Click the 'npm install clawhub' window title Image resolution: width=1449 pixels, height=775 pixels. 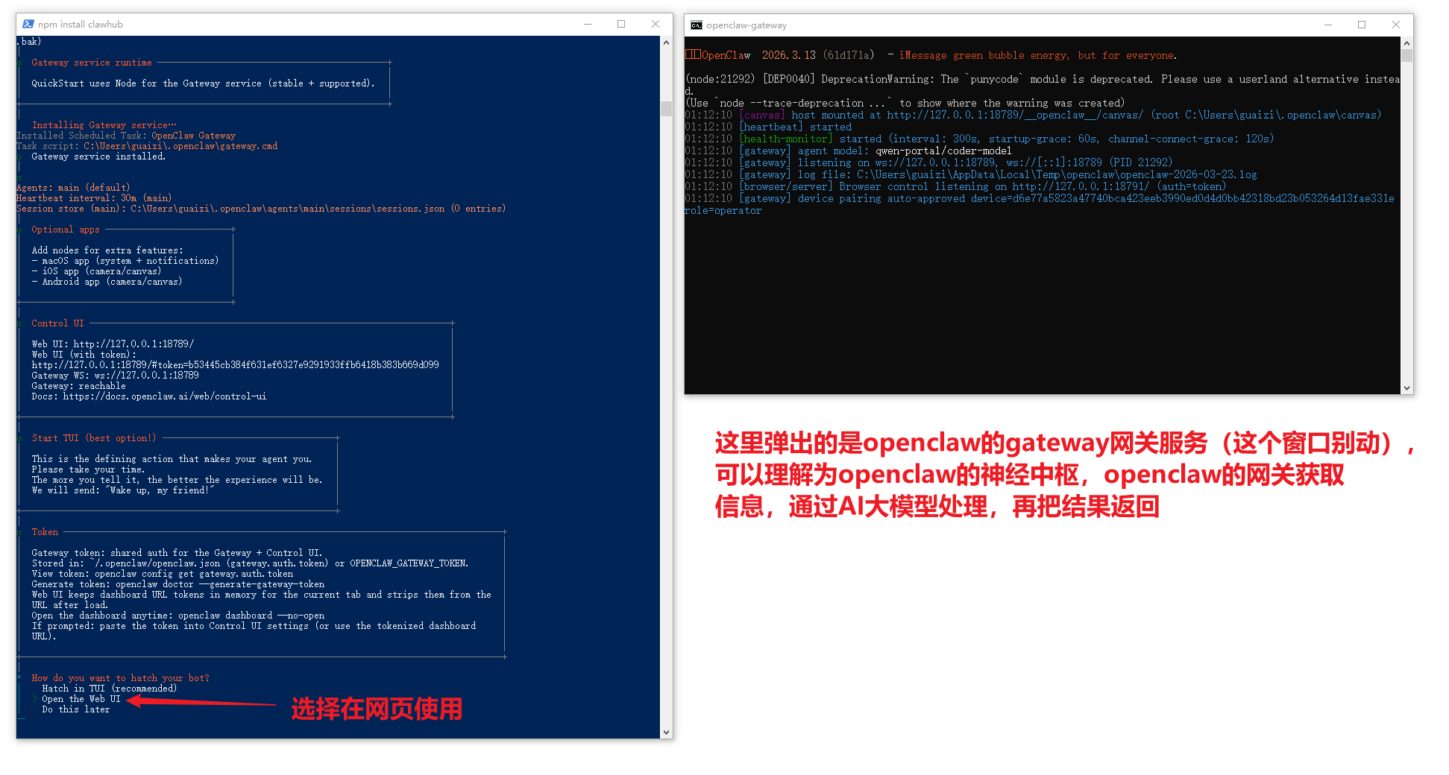pos(81,25)
